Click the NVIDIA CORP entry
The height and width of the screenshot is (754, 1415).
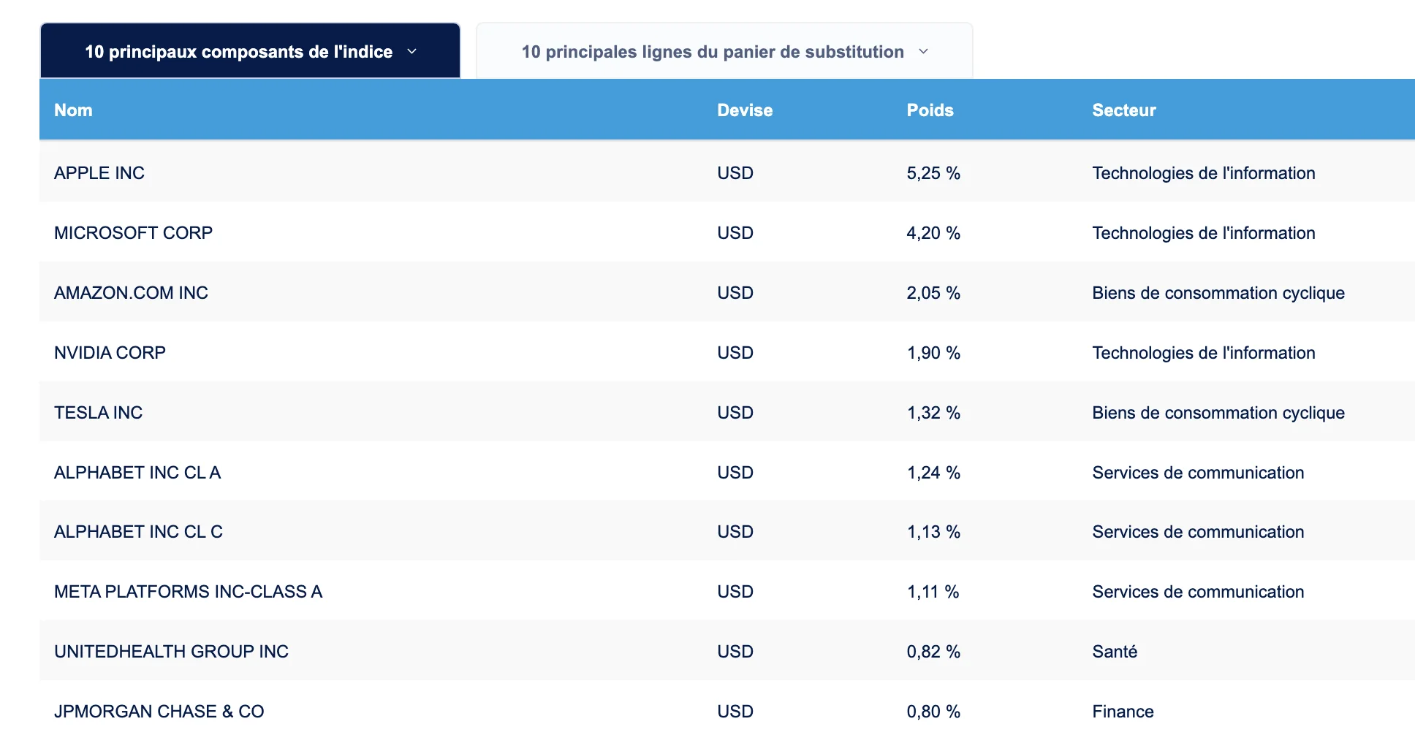pyautogui.click(x=110, y=353)
